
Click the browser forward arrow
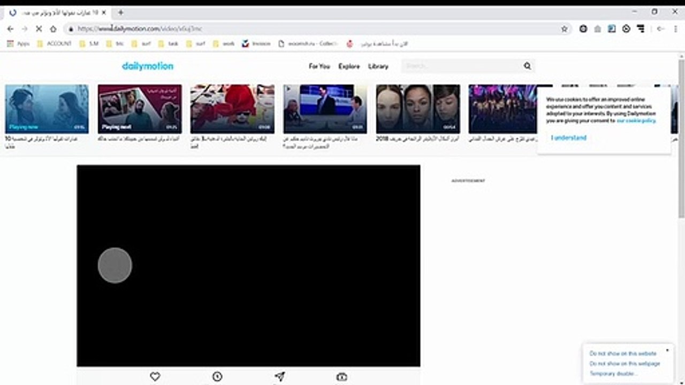24,29
